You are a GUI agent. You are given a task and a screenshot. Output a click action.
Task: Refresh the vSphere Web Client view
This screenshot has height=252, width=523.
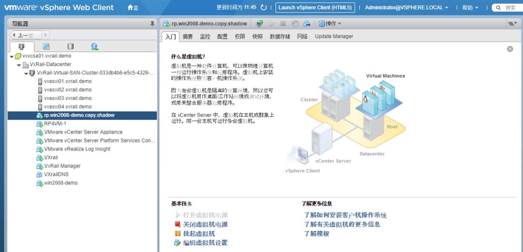pyautogui.click(x=263, y=8)
